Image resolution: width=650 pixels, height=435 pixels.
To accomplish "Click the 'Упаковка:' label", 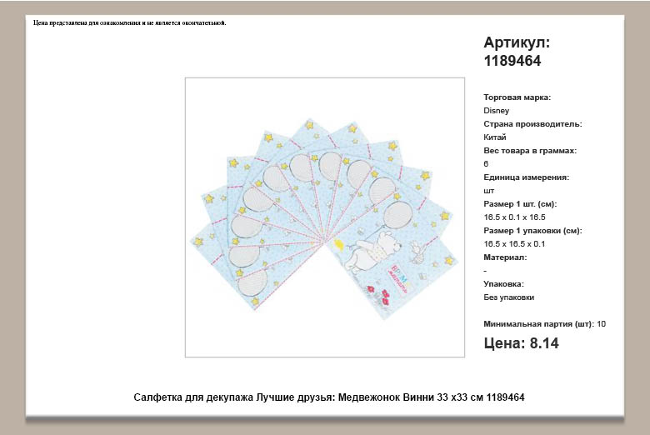I will 503,284.
